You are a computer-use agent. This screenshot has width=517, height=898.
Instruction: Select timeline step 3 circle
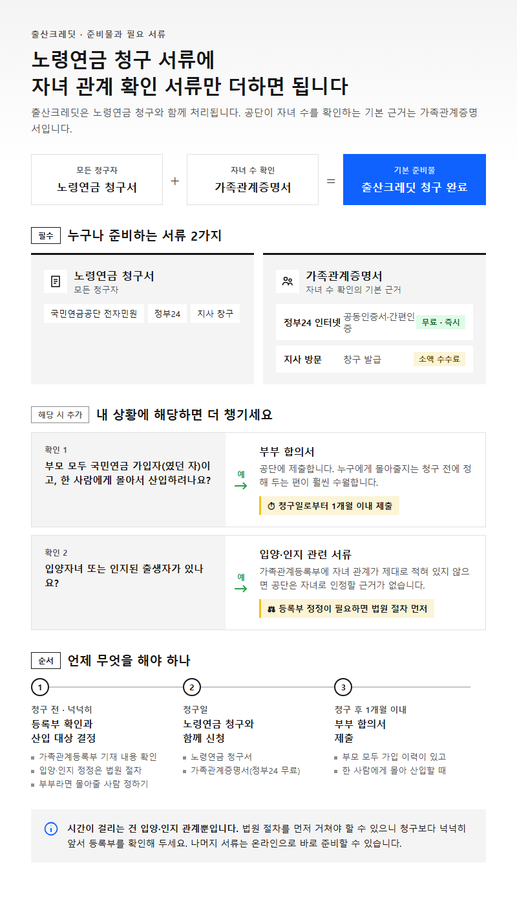coord(343,687)
